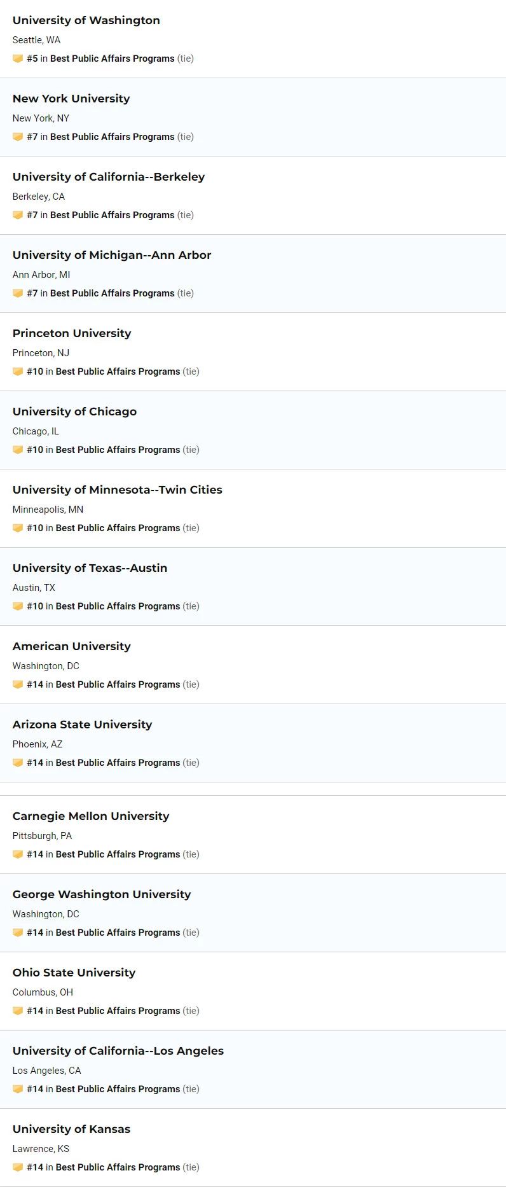The height and width of the screenshot is (1187, 506).
Task: Click the badge icon under American University
Action: click(x=18, y=684)
